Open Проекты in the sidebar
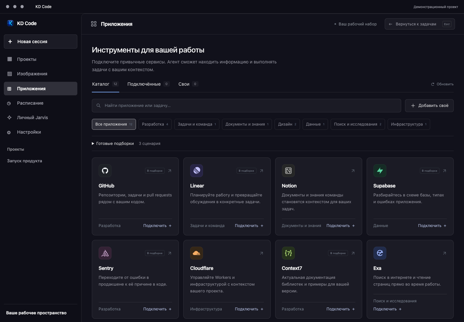This screenshot has height=322, width=464. (x=41, y=59)
